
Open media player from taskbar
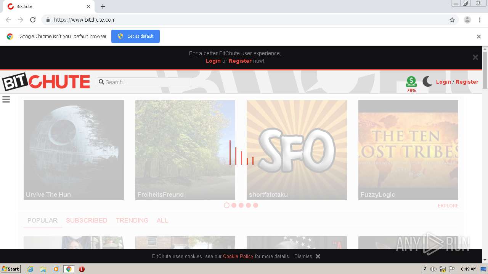pos(56,269)
